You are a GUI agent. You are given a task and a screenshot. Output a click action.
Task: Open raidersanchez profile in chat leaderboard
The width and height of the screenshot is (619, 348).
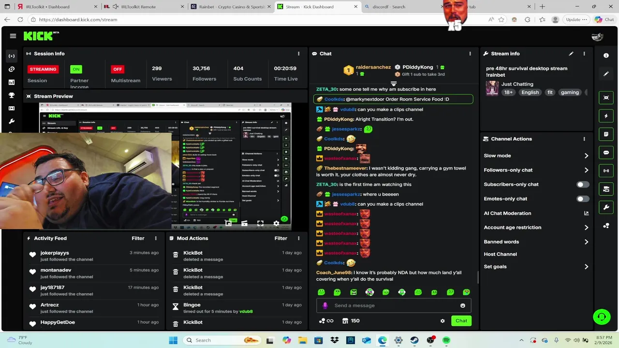pyautogui.click(x=373, y=67)
